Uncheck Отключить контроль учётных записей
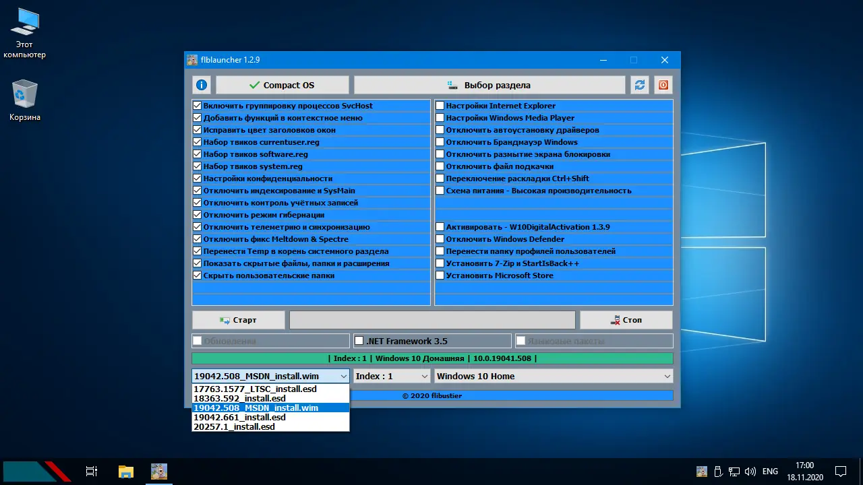This screenshot has width=863, height=485. tap(198, 203)
